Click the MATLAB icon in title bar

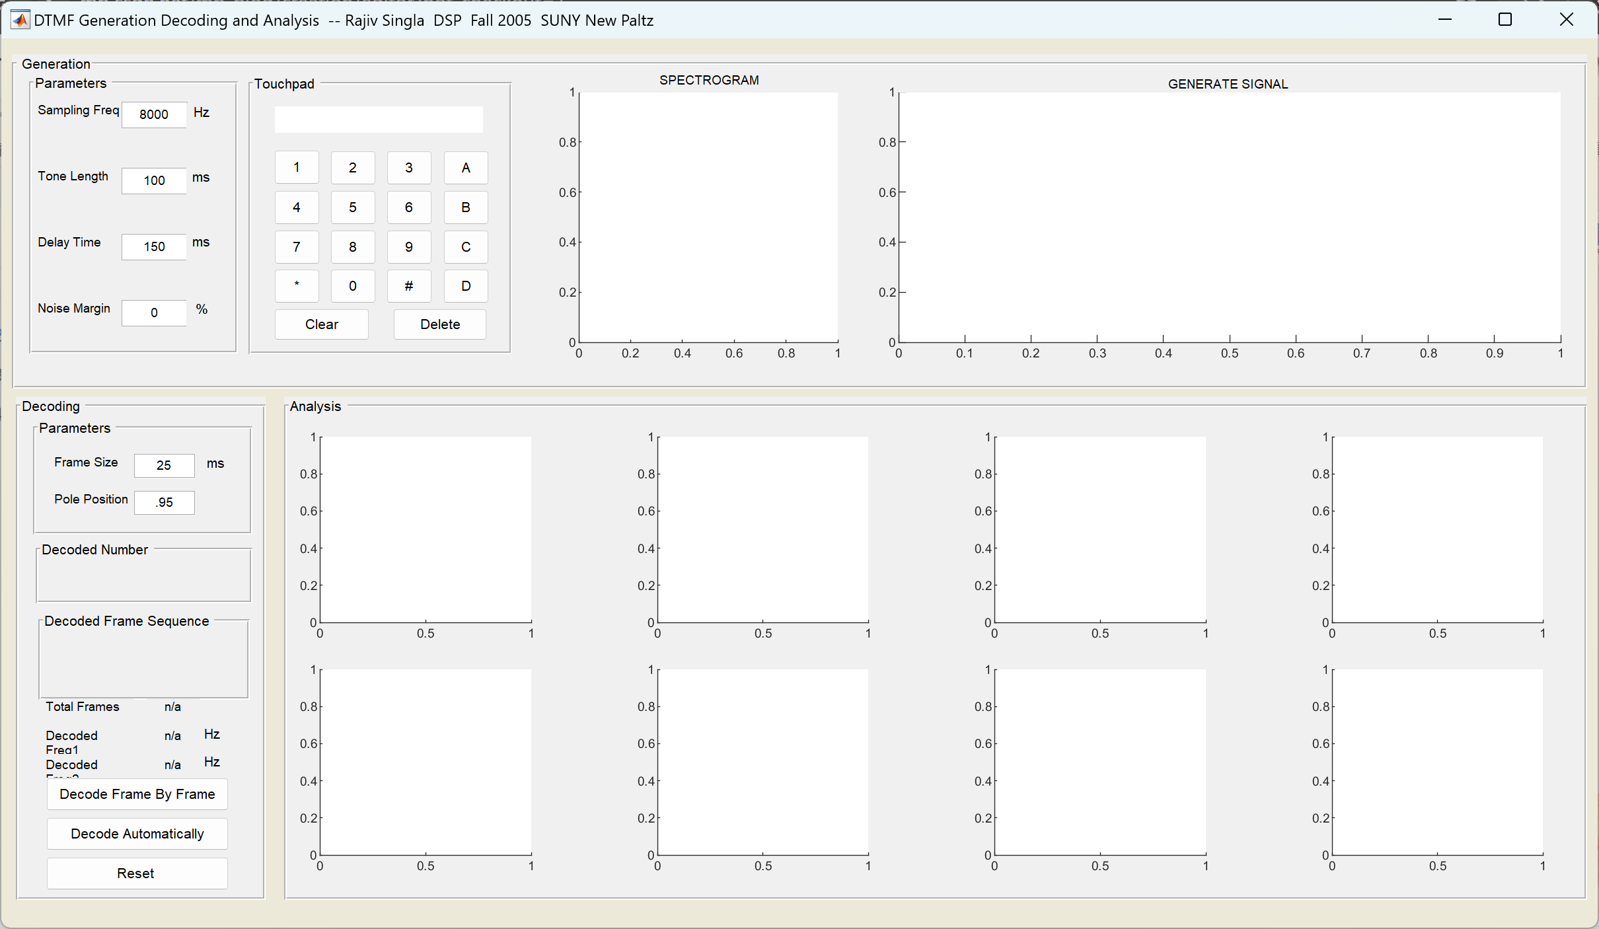pos(20,20)
